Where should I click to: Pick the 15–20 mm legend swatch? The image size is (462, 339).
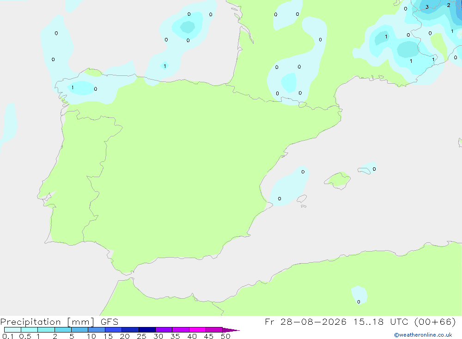tap(113, 330)
